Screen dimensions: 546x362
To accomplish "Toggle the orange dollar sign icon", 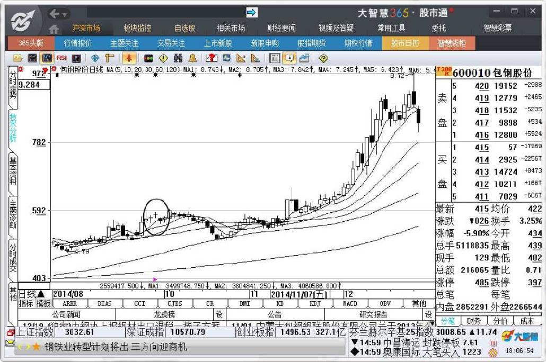I will click(129, 58).
